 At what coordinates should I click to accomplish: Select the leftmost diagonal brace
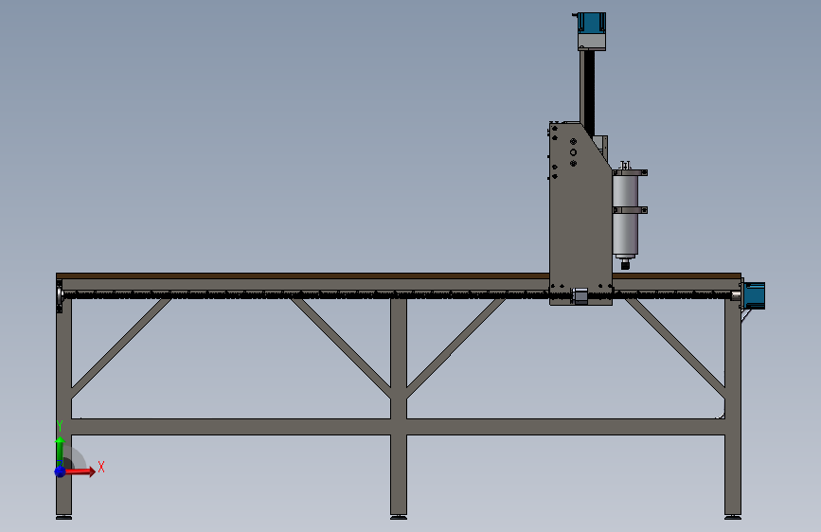click(121, 348)
